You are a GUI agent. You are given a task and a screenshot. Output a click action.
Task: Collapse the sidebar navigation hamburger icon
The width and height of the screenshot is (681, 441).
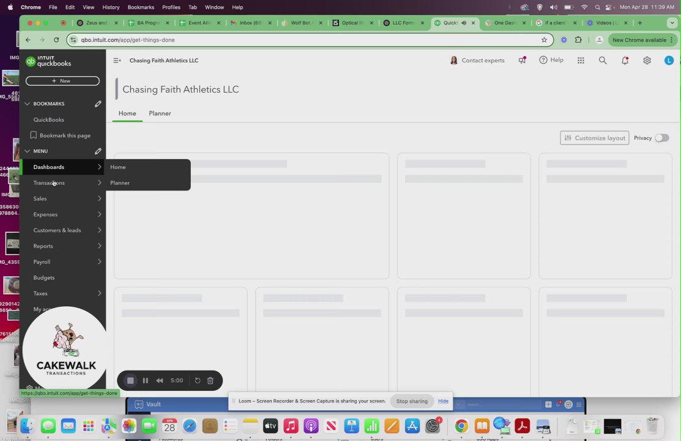coord(117,61)
